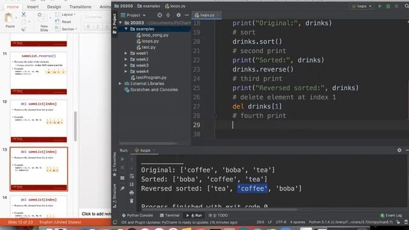Hide the Project tool window
The width and height of the screenshot is (409, 230).
pyautogui.click(x=187, y=15)
